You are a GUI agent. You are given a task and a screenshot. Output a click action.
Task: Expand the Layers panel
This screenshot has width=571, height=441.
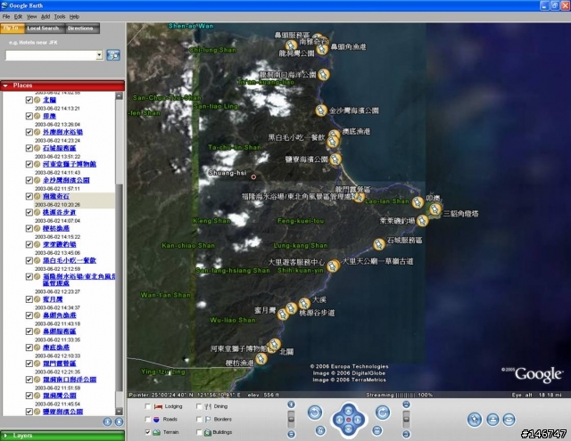pyautogui.click(x=62, y=436)
